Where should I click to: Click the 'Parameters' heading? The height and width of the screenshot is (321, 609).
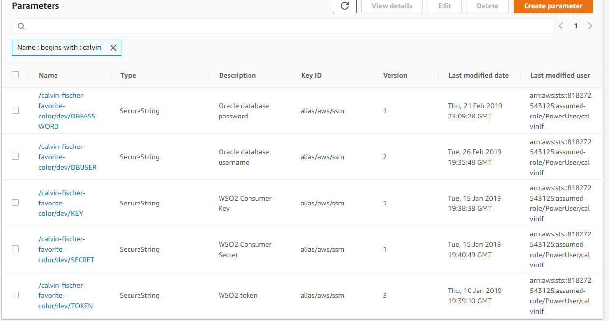35,6
